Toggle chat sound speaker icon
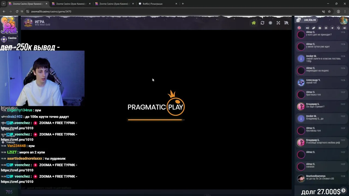 click(x=307, y=28)
